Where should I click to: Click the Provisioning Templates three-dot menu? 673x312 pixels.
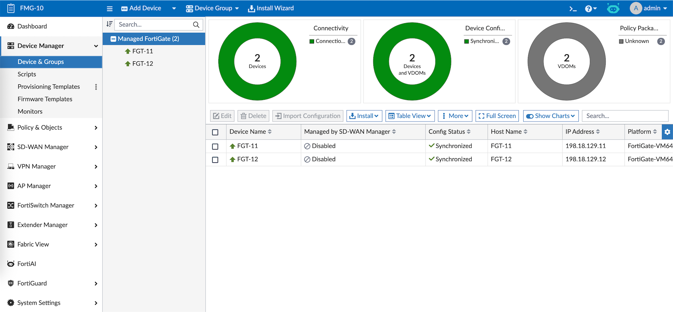click(x=96, y=87)
